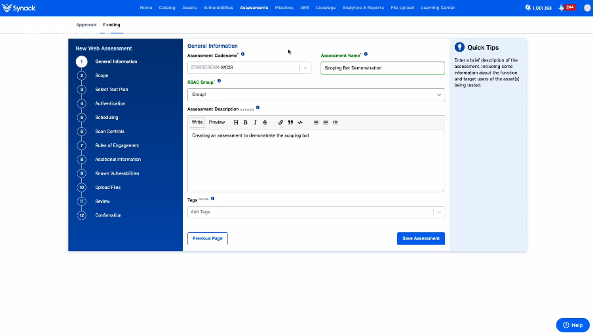
Task: Open the Catalog menu
Action: point(167,8)
